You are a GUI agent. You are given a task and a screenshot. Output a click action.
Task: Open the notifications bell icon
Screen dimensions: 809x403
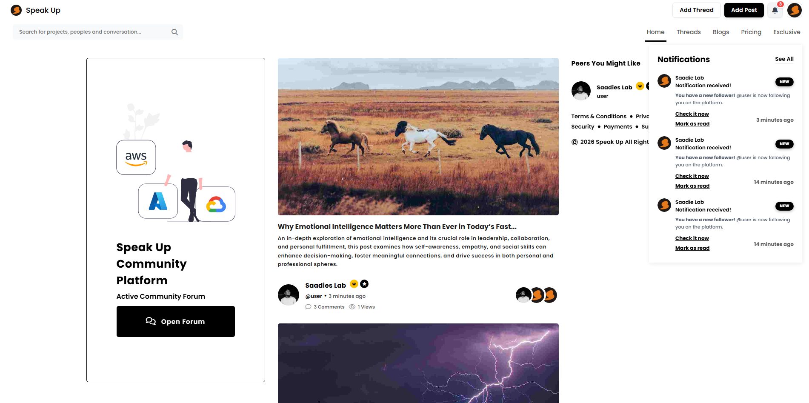[775, 10]
